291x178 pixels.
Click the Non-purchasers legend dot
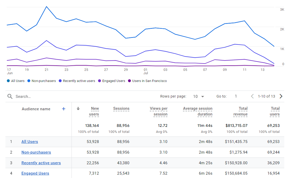point(29,81)
